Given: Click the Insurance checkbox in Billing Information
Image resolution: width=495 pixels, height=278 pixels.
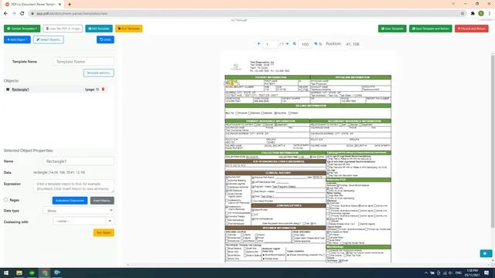Looking at the screenshot, I should (275, 113).
